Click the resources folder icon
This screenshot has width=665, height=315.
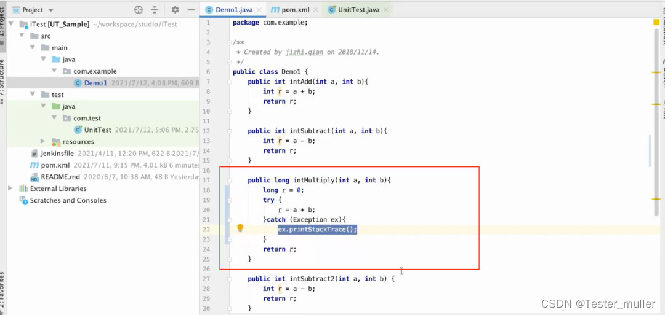pos(56,142)
